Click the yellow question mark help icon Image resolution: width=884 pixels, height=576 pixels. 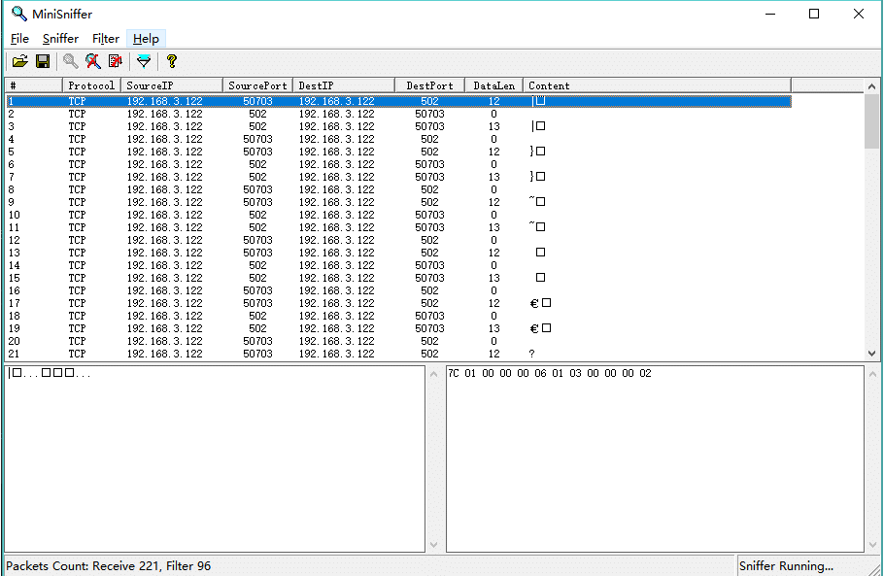pyautogui.click(x=172, y=61)
